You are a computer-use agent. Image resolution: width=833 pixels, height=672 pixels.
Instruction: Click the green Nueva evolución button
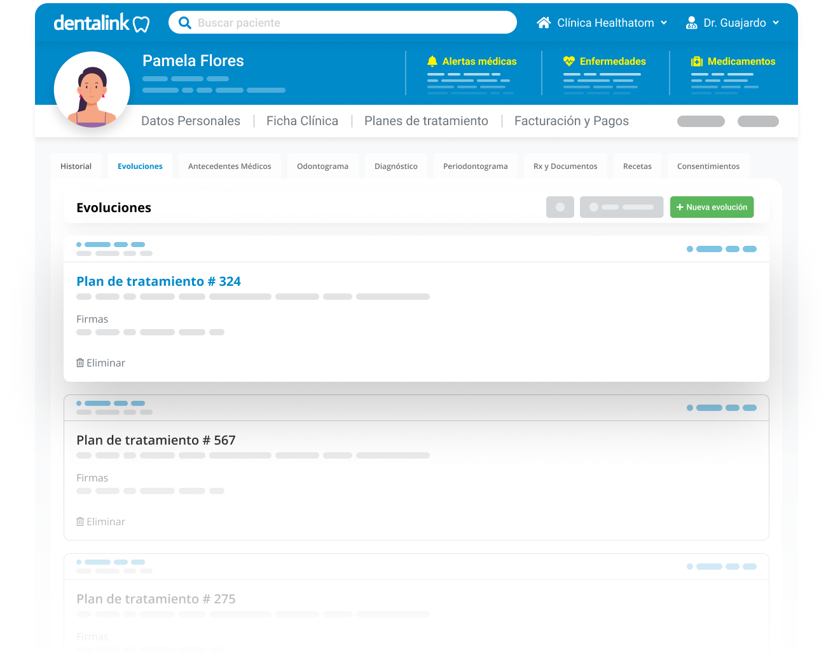tap(712, 207)
